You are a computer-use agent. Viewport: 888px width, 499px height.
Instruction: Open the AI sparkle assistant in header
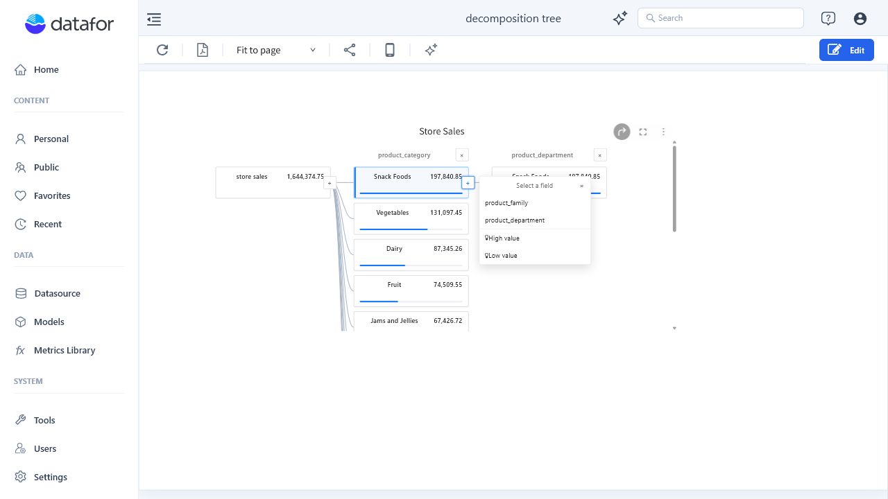click(620, 19)
